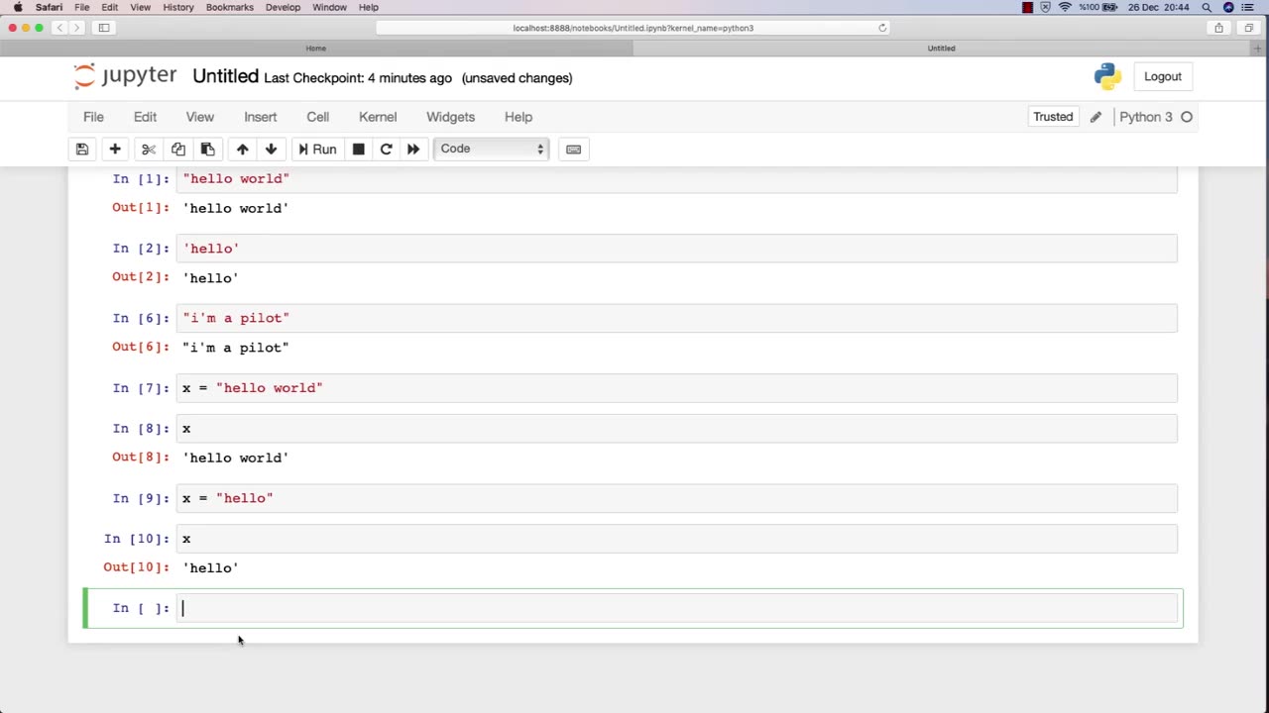Save notebook with the floppy disk icon
Image resolution: width=1269 pixels, height=713 pixels.
pyautogui.click(x=82, y=149)
